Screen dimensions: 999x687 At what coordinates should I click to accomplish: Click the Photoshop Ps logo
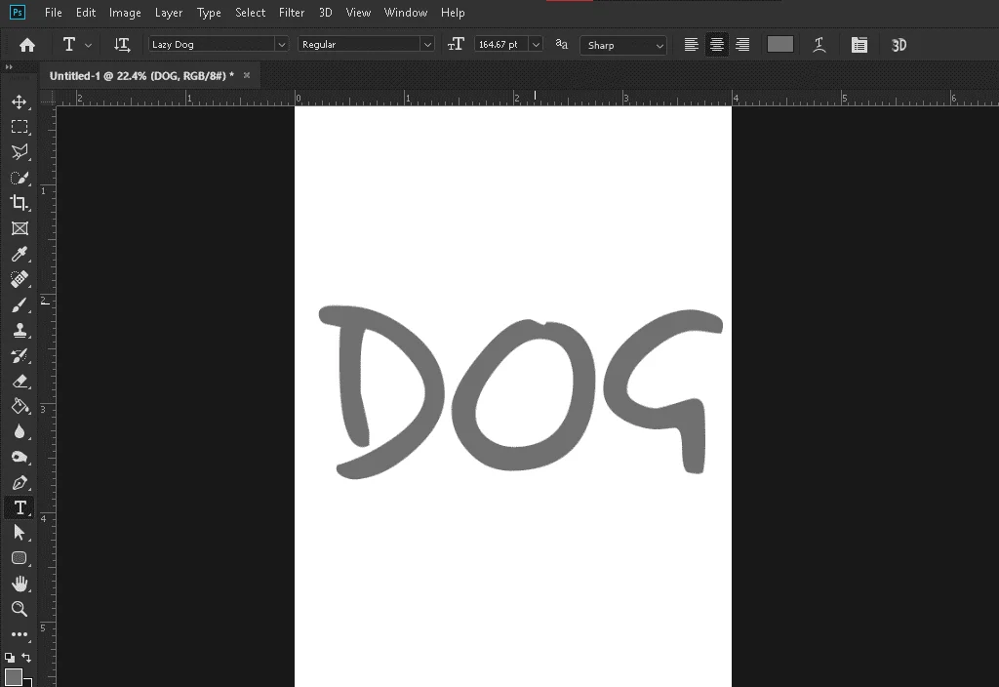[x=18, y=12]
